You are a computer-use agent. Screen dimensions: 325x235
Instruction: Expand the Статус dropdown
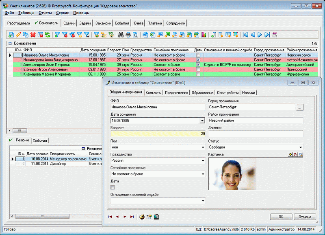pos(300,147)
